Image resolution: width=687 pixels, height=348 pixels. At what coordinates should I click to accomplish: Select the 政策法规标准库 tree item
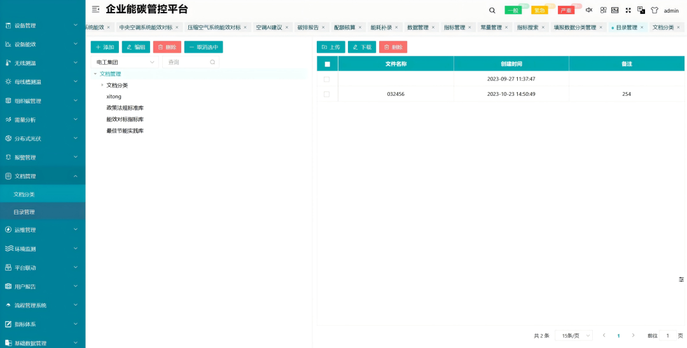pyautogui.click(x=125, y=107)
